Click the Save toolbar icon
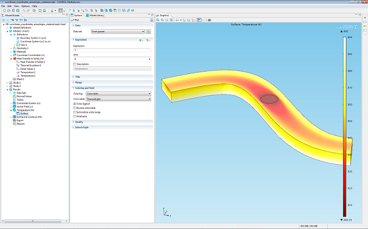Screen dimensions: 368x229 click(x=13, y=11)
